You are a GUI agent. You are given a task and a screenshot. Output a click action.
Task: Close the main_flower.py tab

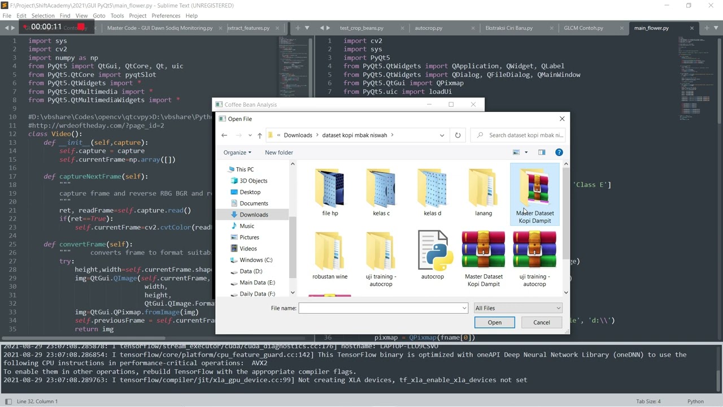(692, 28)
